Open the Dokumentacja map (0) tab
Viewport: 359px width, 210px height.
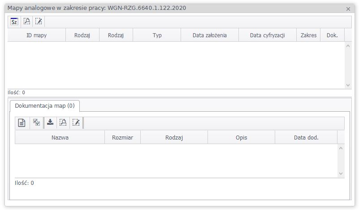point(44,106)
